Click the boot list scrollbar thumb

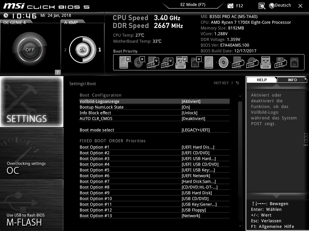pos(240,149)
